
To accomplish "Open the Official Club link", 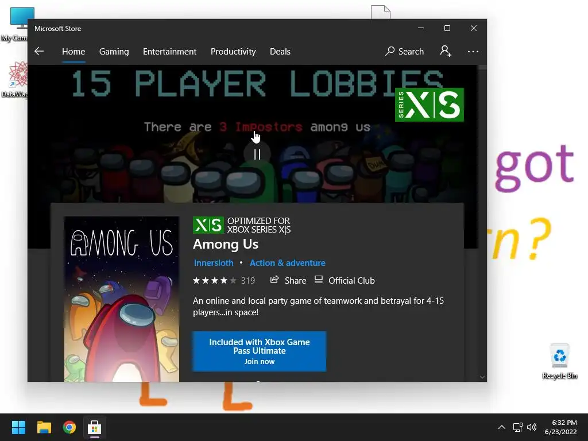I will pyautogui.click(x=351, y=280).
